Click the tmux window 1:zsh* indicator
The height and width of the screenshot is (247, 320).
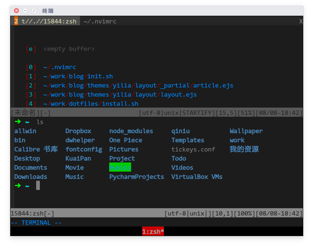pyautogui.click(x=153, y=232)
